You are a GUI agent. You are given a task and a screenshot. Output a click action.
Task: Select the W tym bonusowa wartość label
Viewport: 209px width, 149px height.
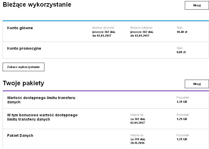coord(42,117)
